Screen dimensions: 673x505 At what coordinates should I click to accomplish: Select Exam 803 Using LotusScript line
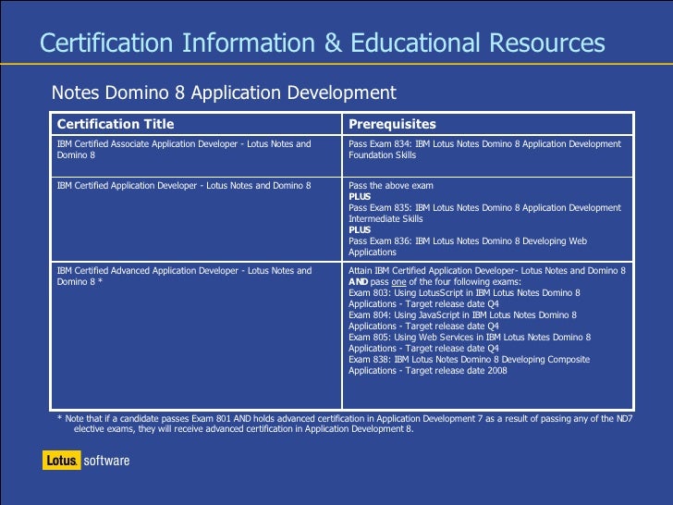click(464, 299)
